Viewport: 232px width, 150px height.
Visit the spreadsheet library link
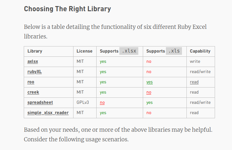pyautogui.click(x=40, y=103)
